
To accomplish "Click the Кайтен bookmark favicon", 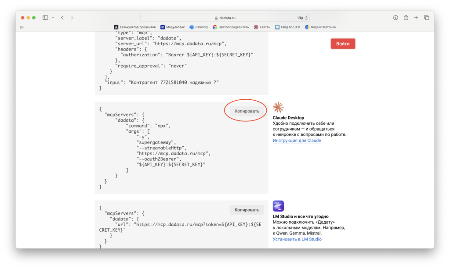I will click(x=256, y=27).
